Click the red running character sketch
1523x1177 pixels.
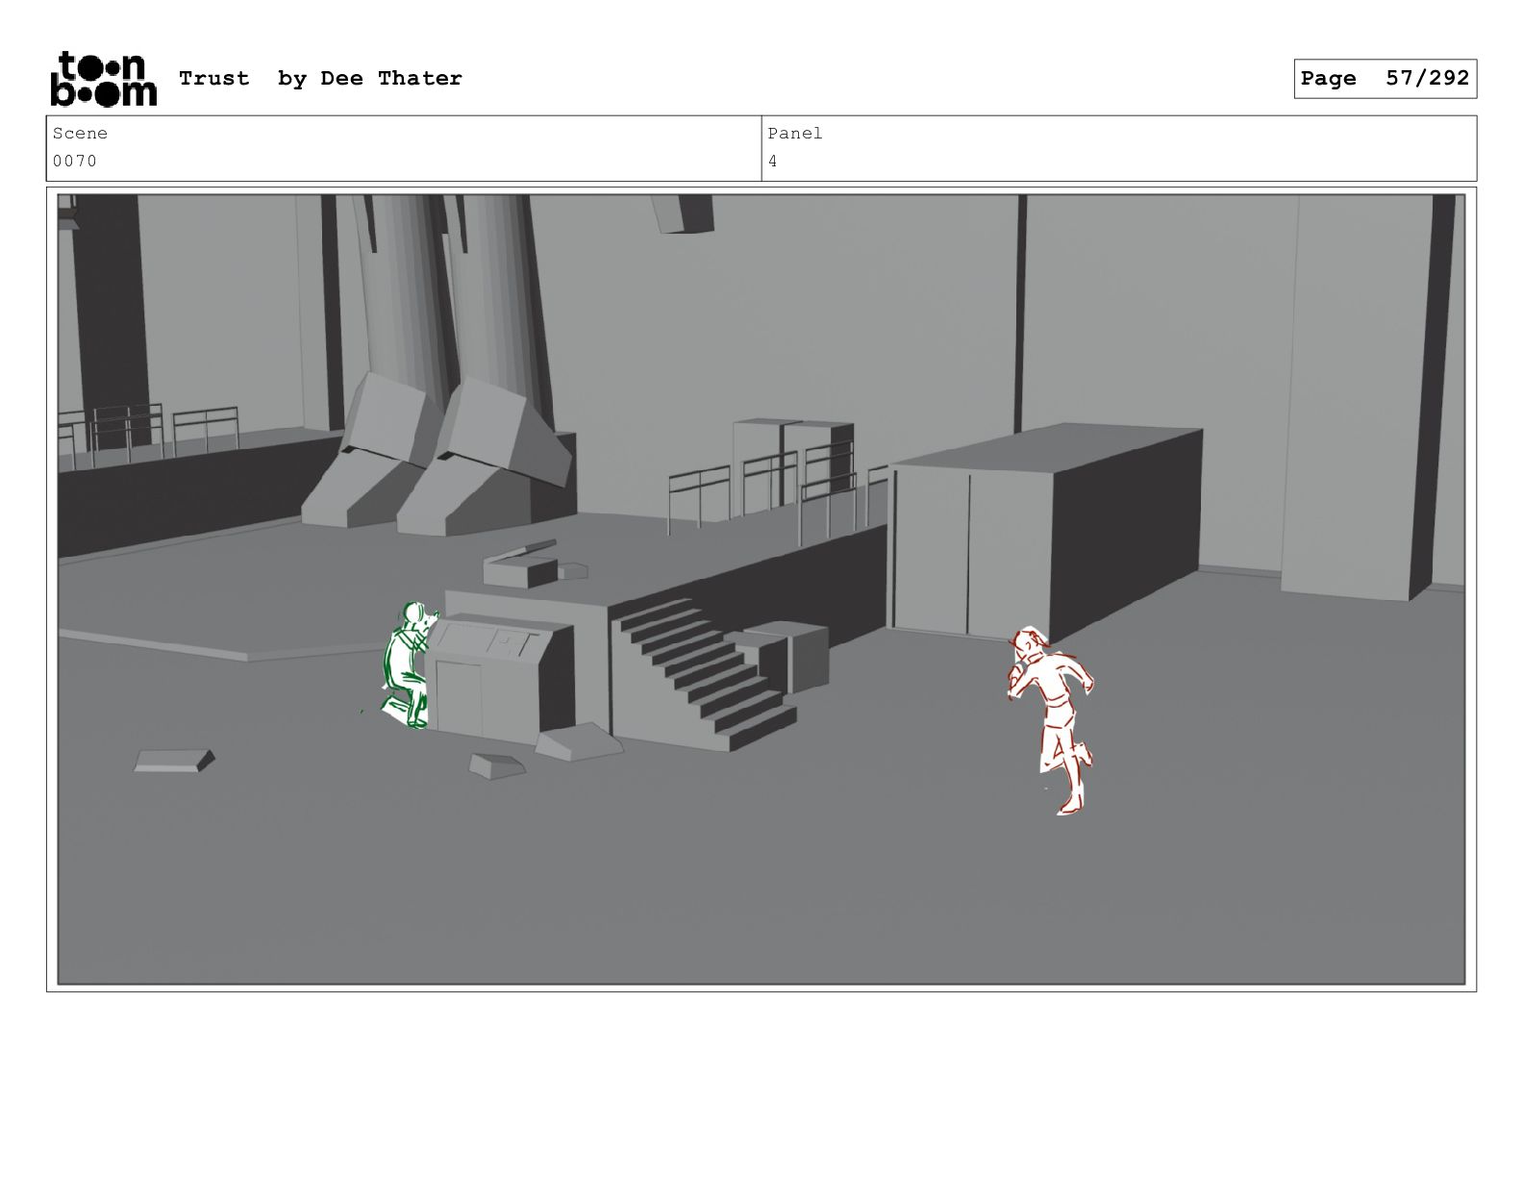click(1053, 716)
